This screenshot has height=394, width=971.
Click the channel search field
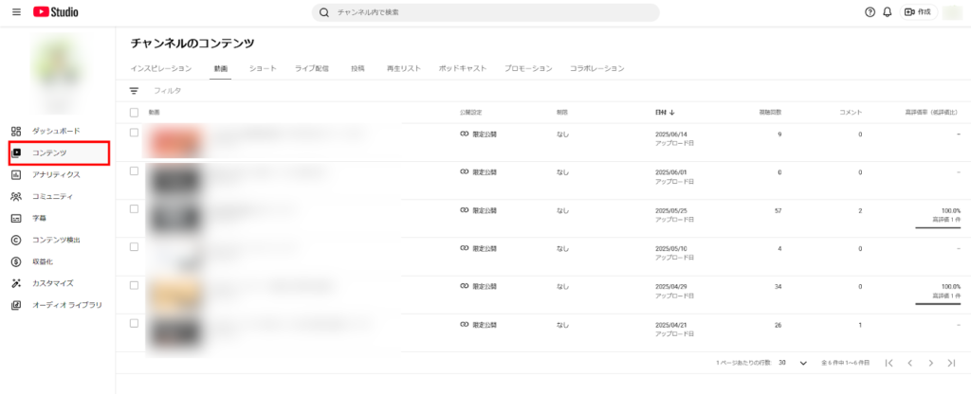point(485,12)
